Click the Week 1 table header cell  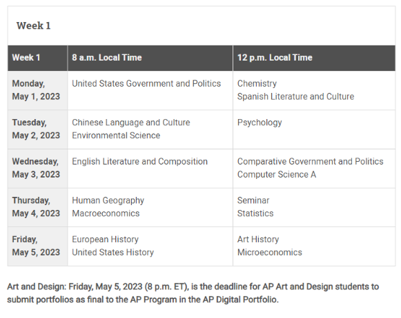pyautogui.click(x=37, y=58)
